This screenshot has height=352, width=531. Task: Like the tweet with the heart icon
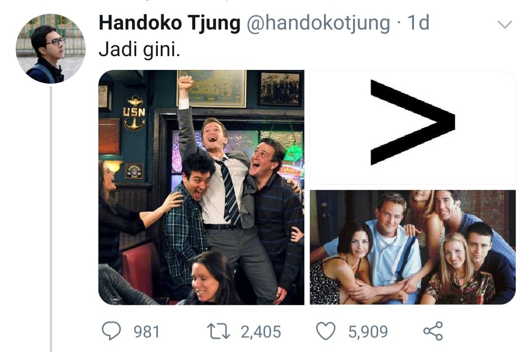click(326, 331)
